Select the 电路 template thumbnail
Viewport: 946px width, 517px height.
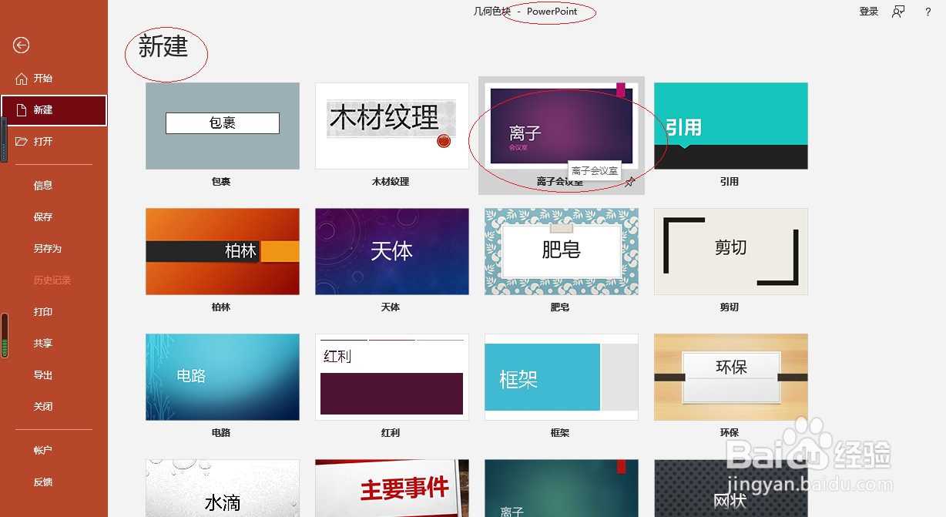(223, 377)
